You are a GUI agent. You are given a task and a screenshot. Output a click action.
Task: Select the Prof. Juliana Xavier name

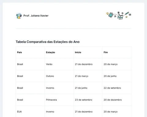(36, 16)
